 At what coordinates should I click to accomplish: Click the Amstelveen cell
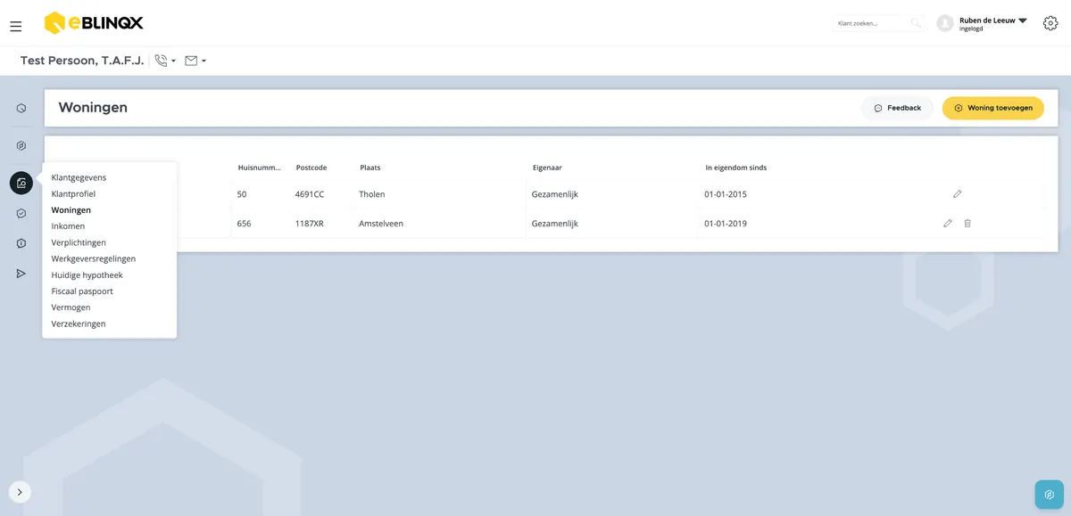point(381,224)
